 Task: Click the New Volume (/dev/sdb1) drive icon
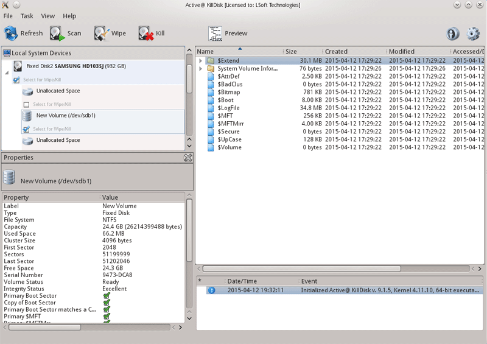click(x=27, y=116)
